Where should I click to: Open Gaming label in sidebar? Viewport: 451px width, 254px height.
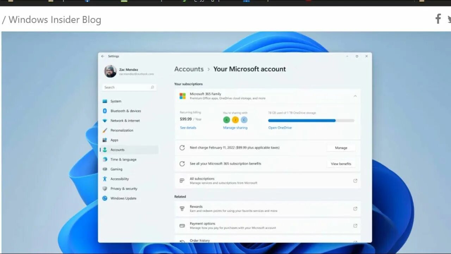(116, 169)
